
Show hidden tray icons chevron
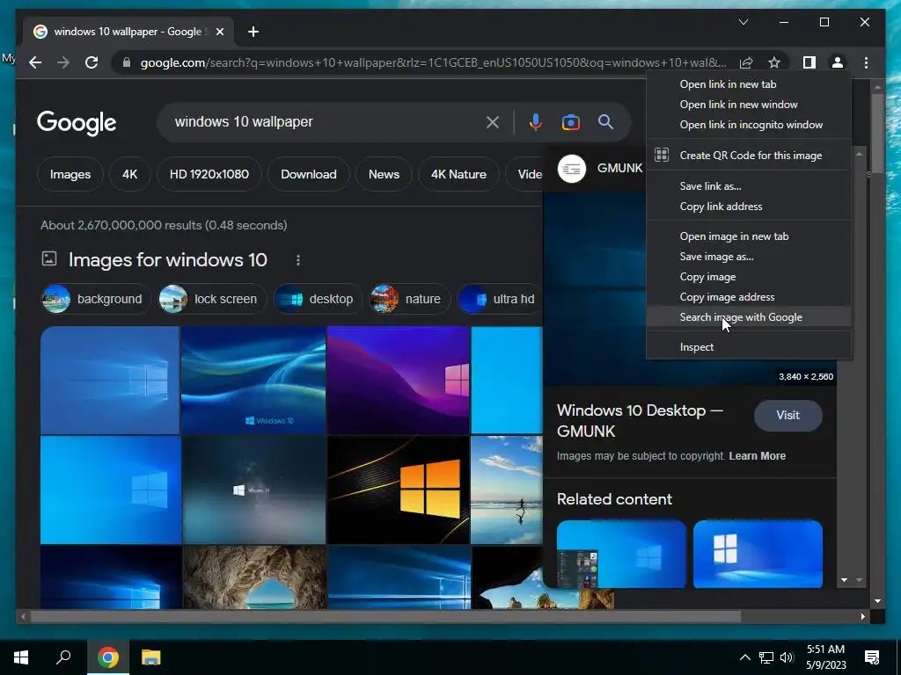[x=744, y=657]
